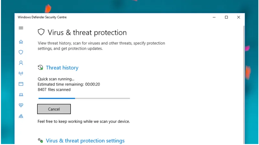The image size is (259, 145).
Task: Open Family options sidebar icon
Action: tap(21, 116)
